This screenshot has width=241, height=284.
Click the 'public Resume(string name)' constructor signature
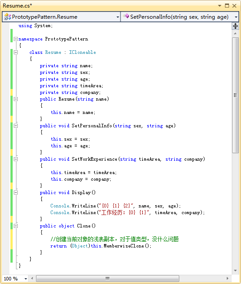click(74, 99)
